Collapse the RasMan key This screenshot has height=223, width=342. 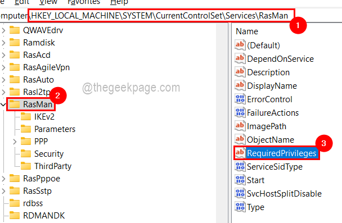coord(3,104)
